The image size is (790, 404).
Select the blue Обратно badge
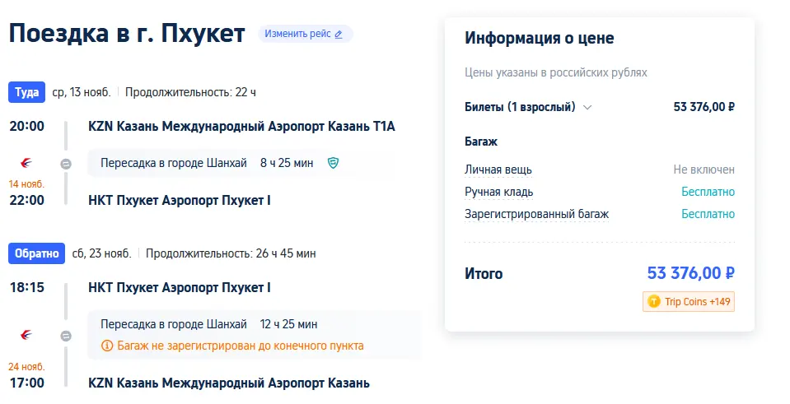(x=35, y=253)
